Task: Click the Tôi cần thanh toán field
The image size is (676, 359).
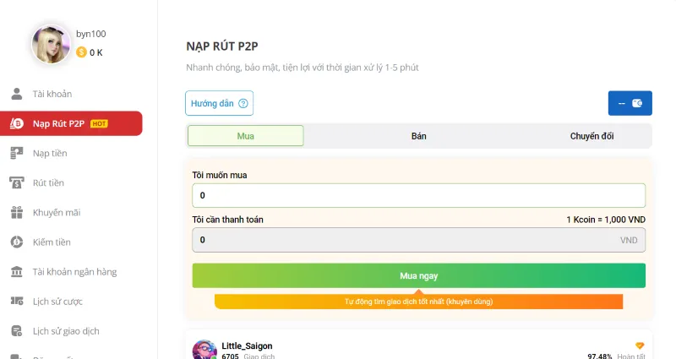Action: coord(418,240)
